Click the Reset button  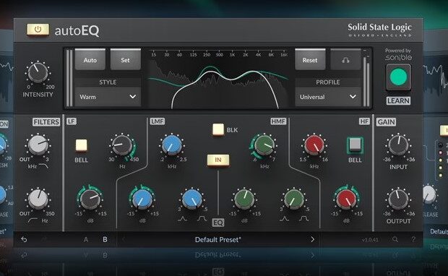310,60
